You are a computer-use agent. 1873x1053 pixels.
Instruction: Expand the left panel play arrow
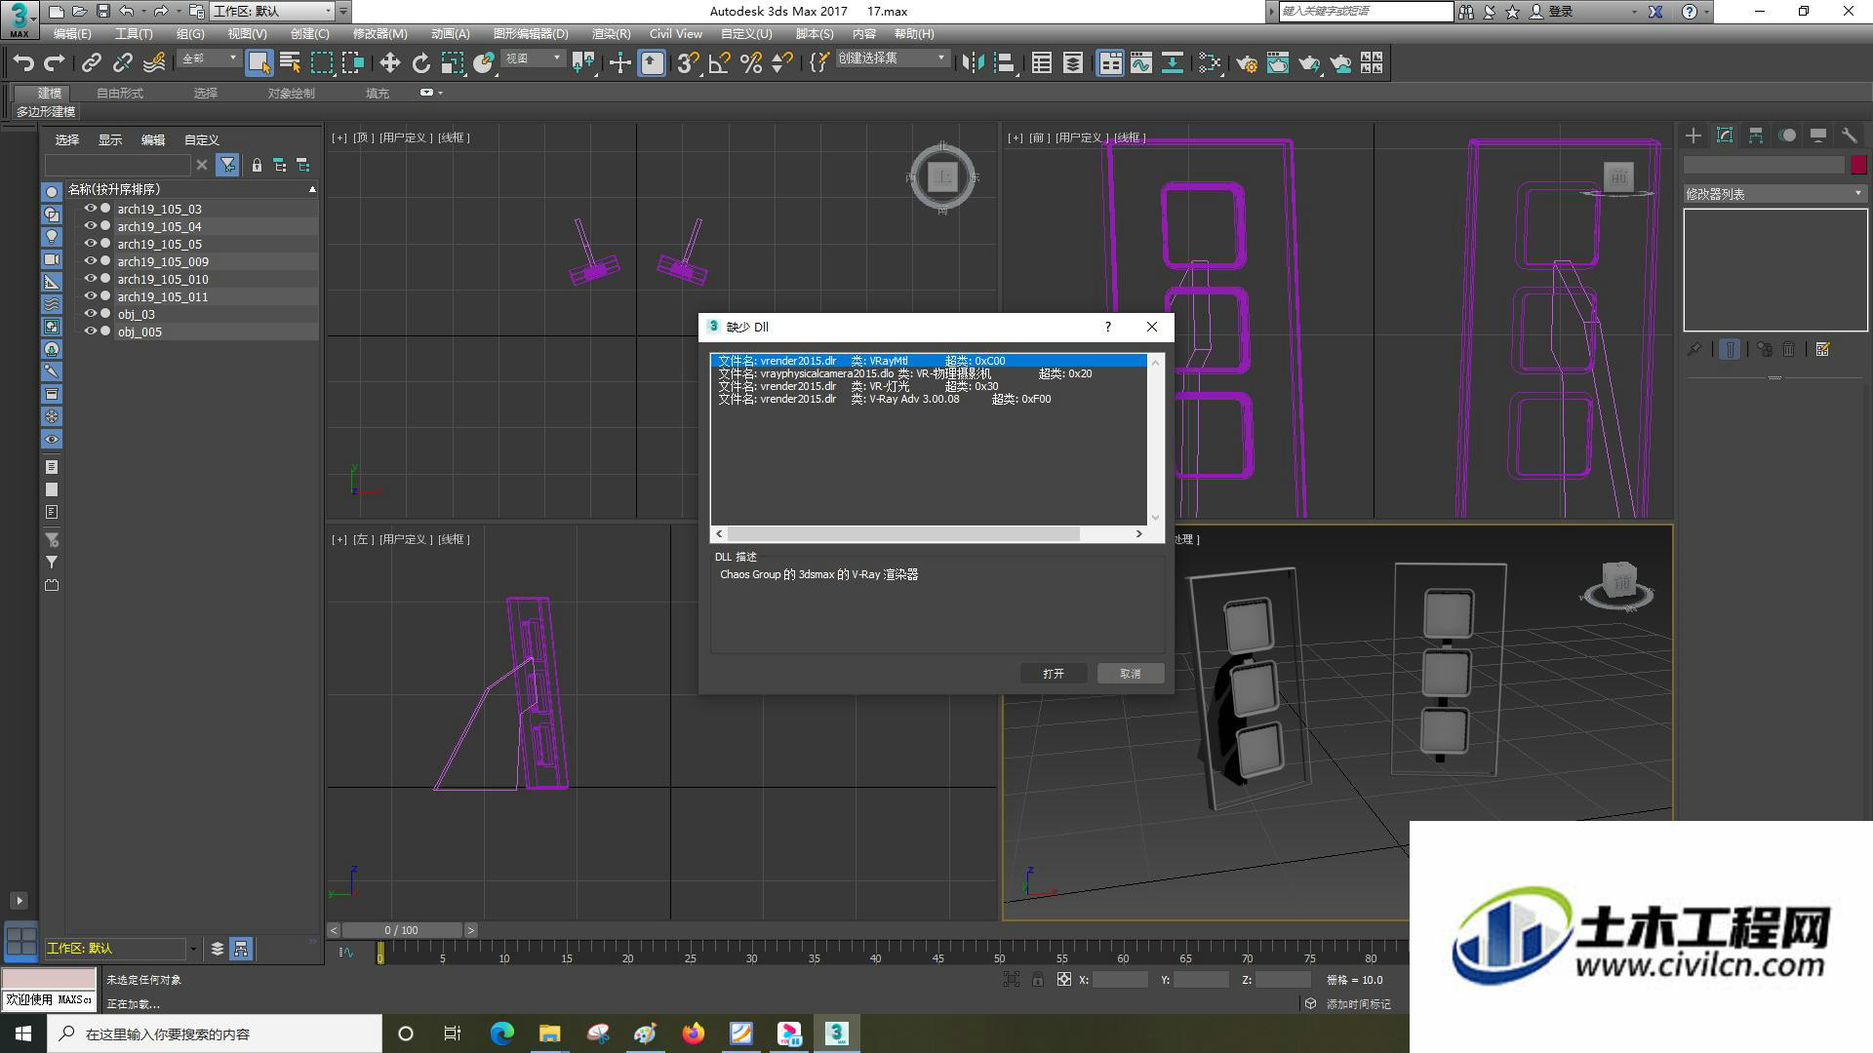19,901
